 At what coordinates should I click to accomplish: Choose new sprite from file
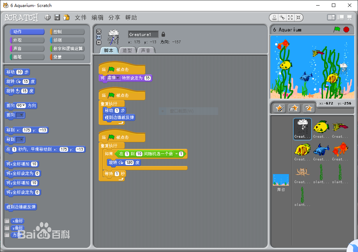coord(294,108)
